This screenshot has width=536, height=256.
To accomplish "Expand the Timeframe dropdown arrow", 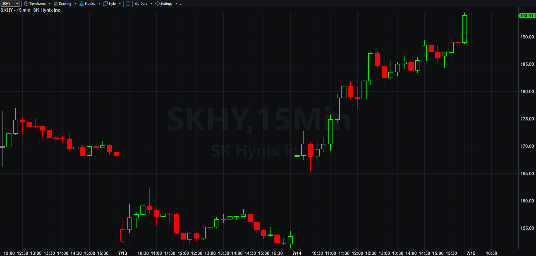I will tap(50, 4).
